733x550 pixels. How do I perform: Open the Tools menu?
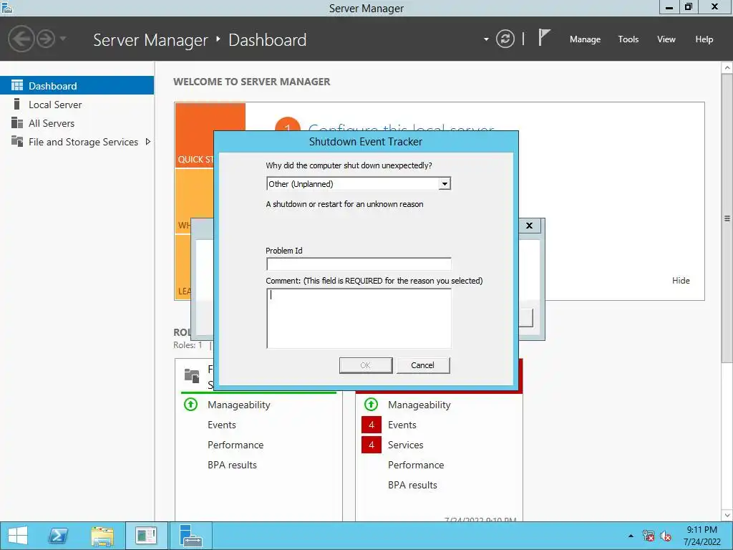628,39
